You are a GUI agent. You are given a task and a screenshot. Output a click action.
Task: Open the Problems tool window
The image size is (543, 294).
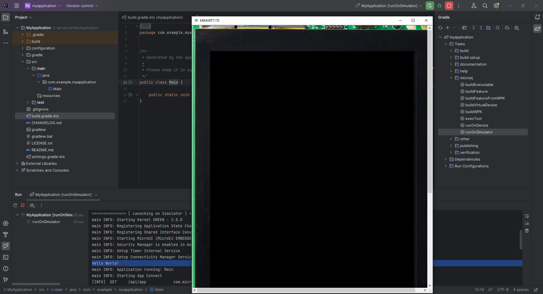[x=6, y=269]
